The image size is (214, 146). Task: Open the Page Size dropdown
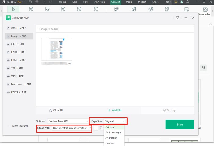click(x=114, y=121)
